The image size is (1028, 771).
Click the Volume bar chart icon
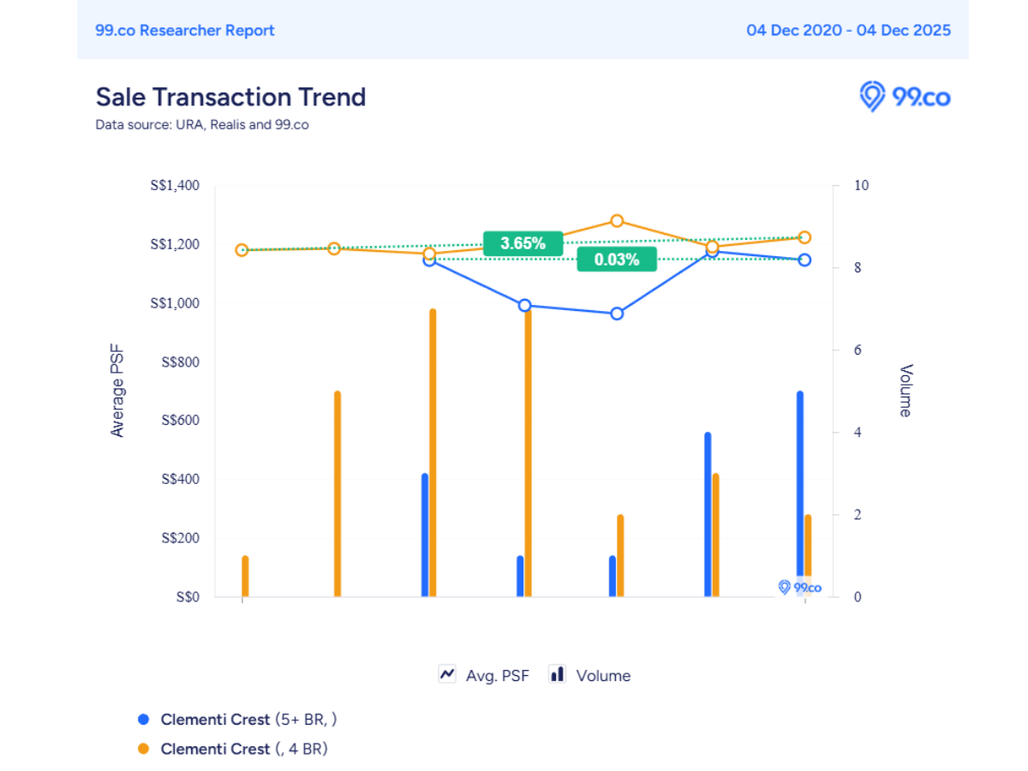pos(558,674)
